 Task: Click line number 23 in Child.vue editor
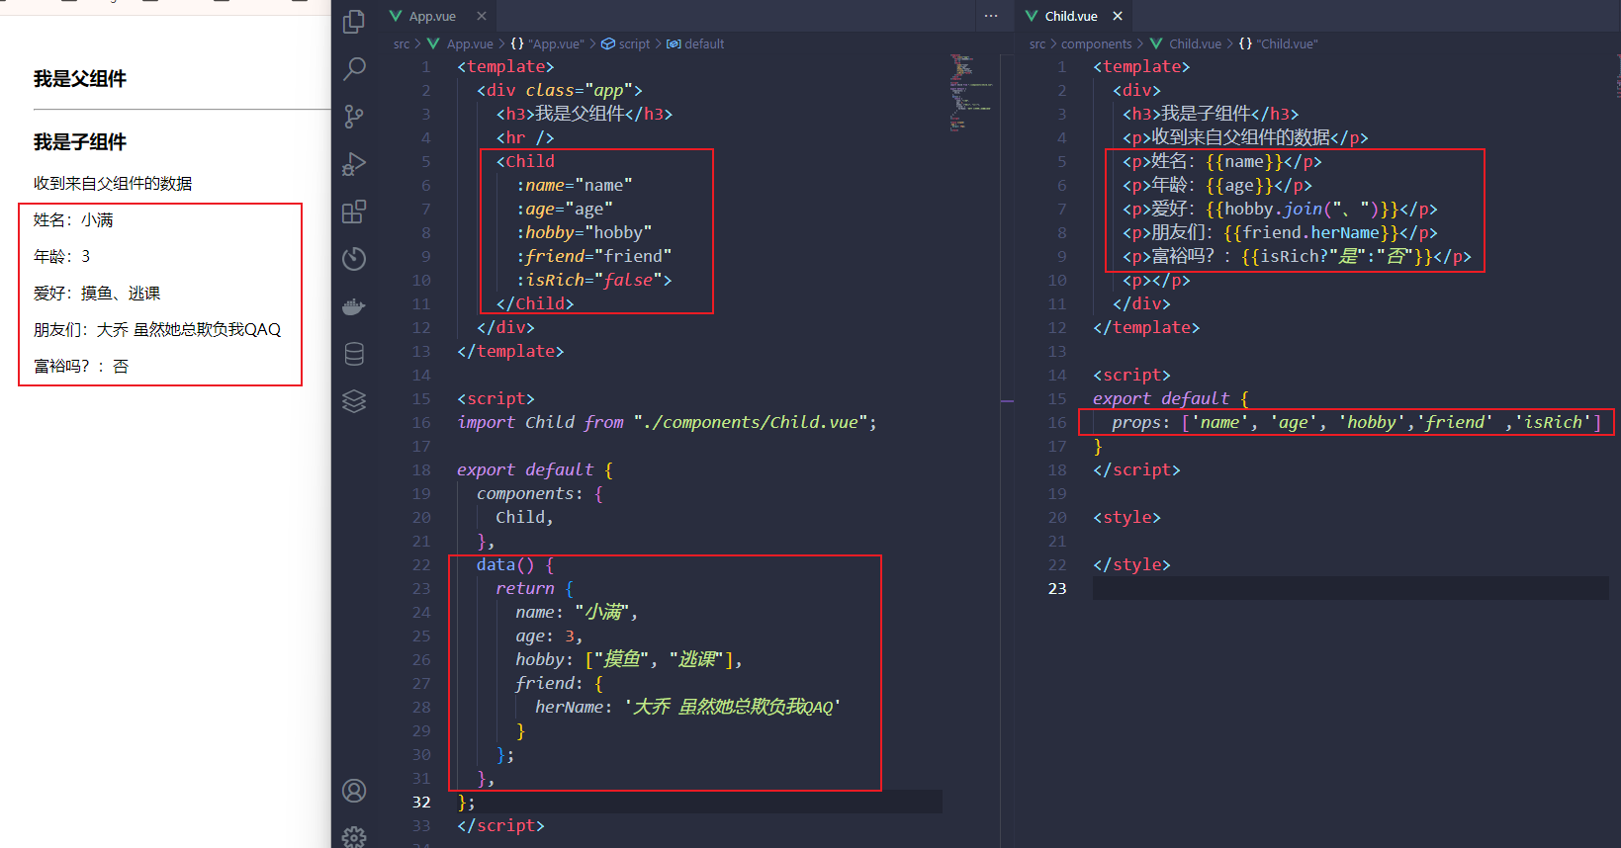(x=1057, y=588)
